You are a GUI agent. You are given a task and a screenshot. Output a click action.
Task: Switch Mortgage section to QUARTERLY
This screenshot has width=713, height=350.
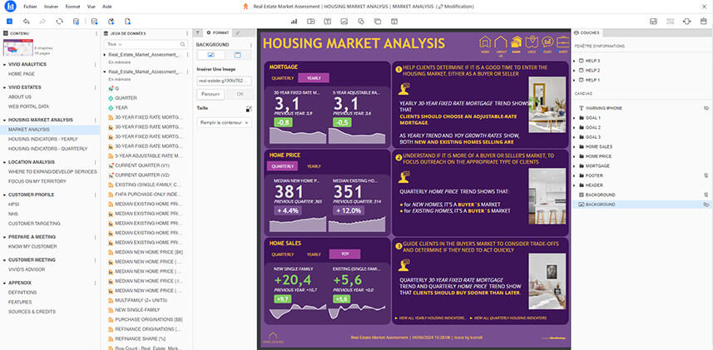[283, 77]
